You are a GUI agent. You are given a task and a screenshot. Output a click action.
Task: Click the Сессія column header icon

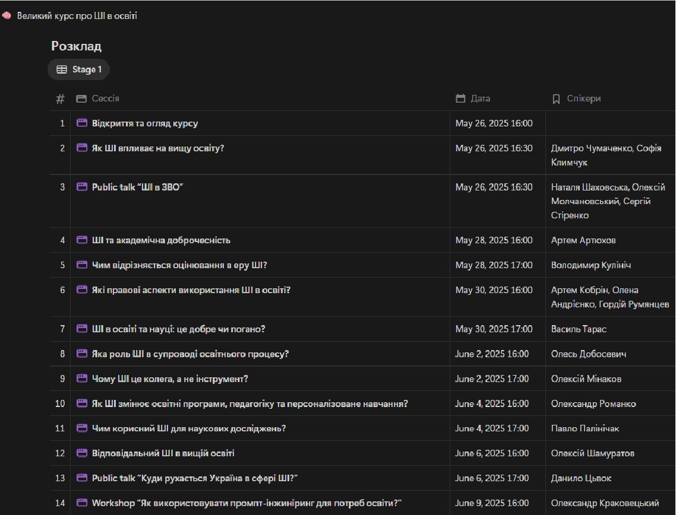point(81,98)
